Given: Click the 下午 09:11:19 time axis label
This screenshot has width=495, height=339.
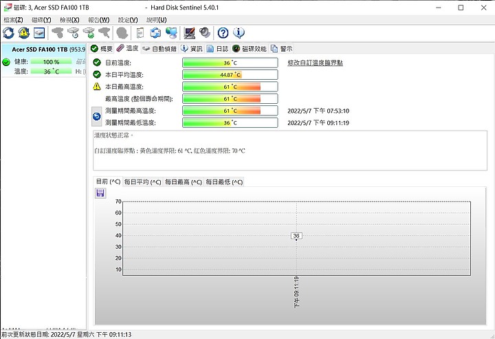Looking at the screenshot, I should [296, 292].
